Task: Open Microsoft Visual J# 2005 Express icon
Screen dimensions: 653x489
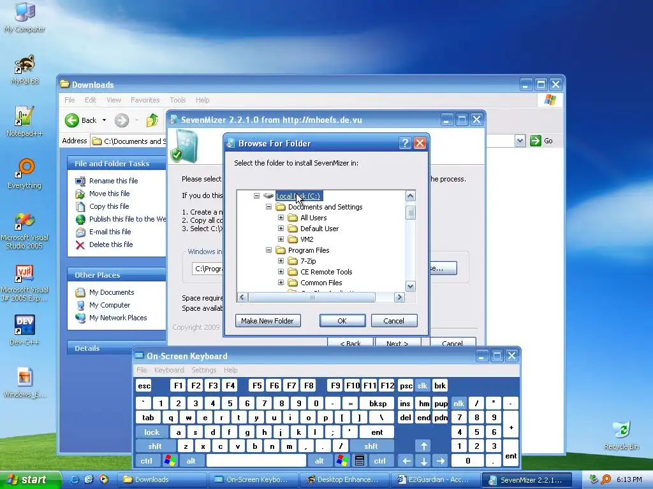Action: [x=24, y=283]
